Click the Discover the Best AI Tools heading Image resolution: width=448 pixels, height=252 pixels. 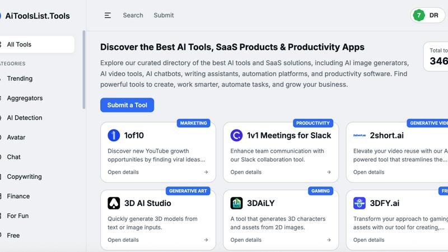click(232, 47)
